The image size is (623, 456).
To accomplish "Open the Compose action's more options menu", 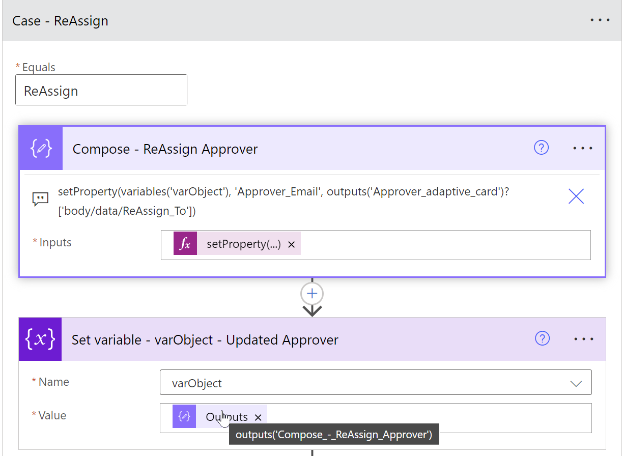I will 582,148.
